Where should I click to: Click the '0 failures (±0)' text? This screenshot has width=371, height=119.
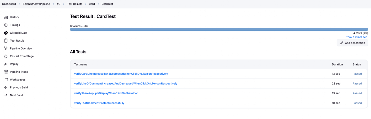(79, 26)
